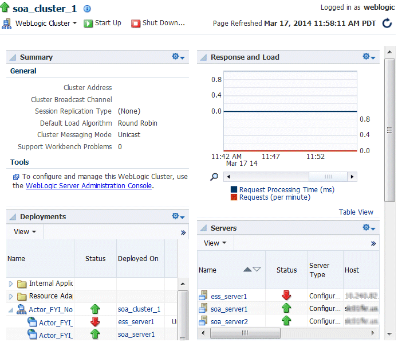The height and width of the screenshot is (342, 398).
Task: Click the Servers toolbar overflow chevrons
Action: 373,244
